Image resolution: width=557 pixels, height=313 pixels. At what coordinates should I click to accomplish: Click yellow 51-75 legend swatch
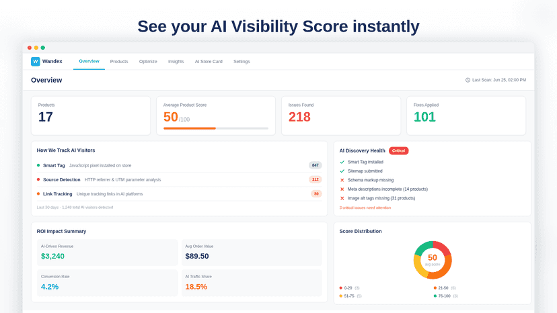pyautogui.click(x=340, y=296)
